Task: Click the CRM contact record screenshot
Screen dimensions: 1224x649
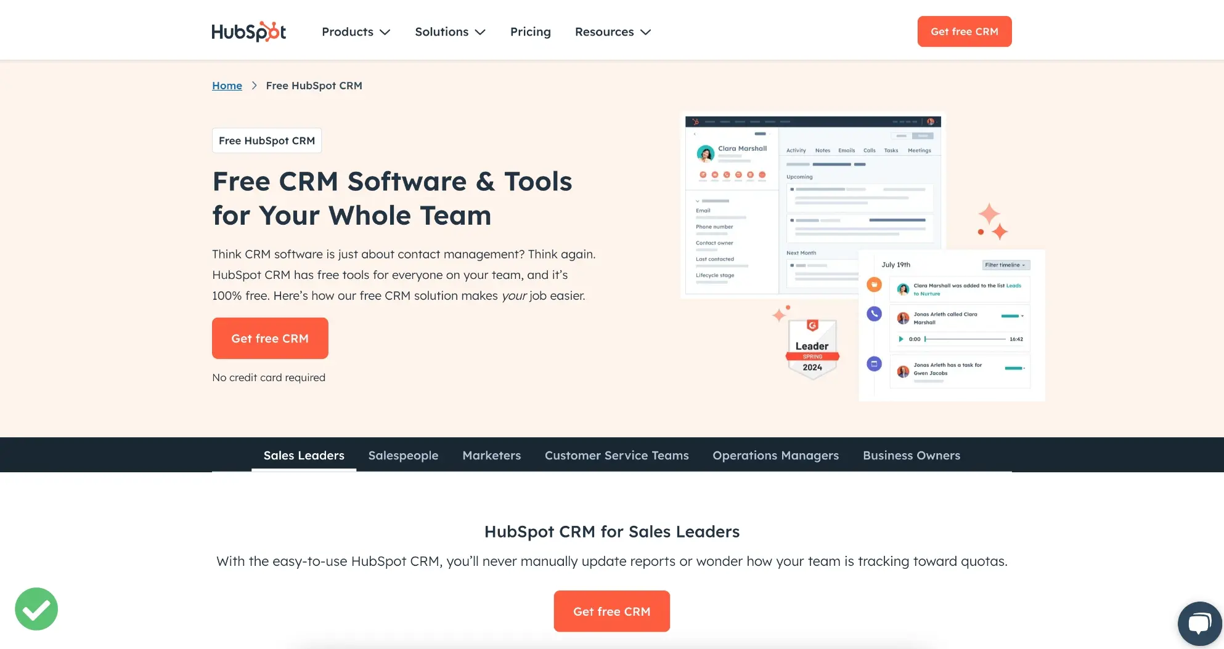Action: [x=813, y=205]
